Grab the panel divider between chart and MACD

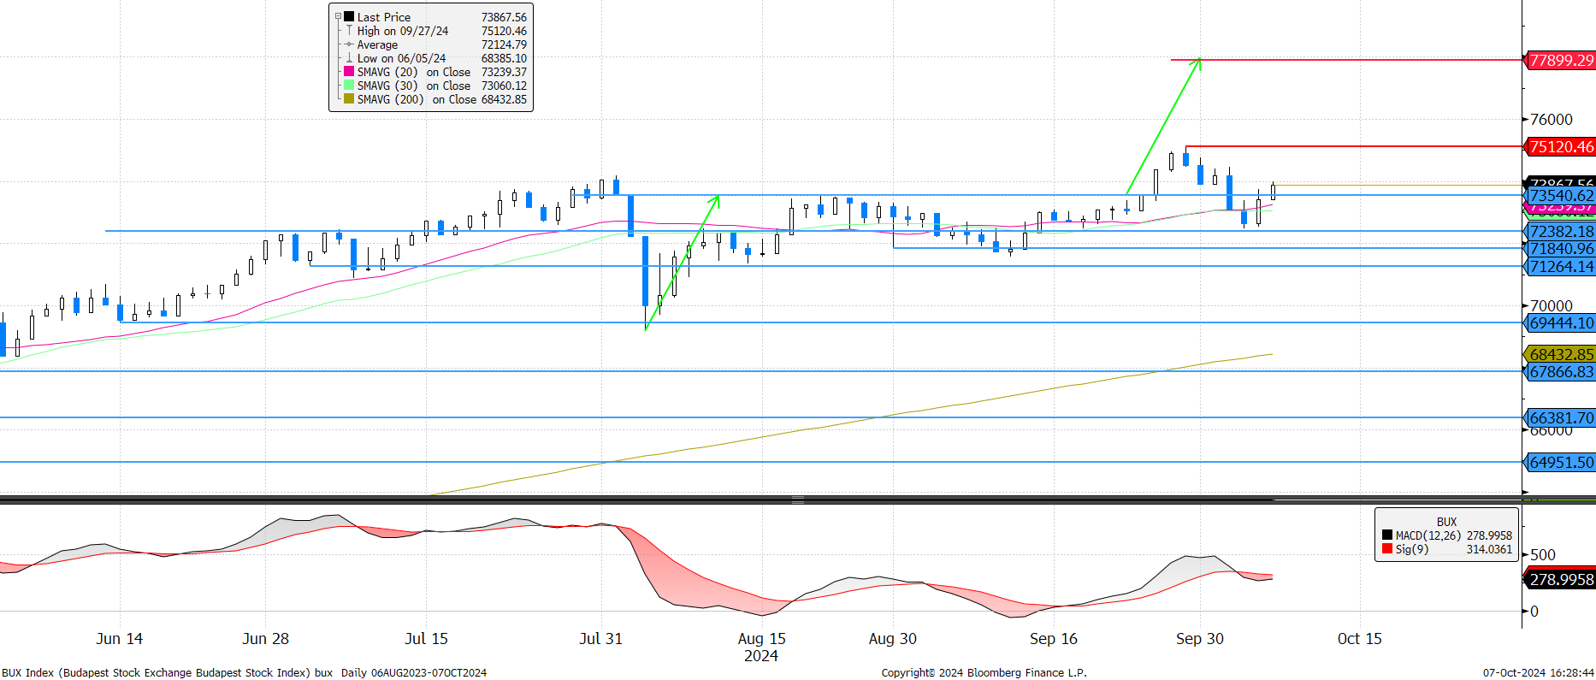797,500
